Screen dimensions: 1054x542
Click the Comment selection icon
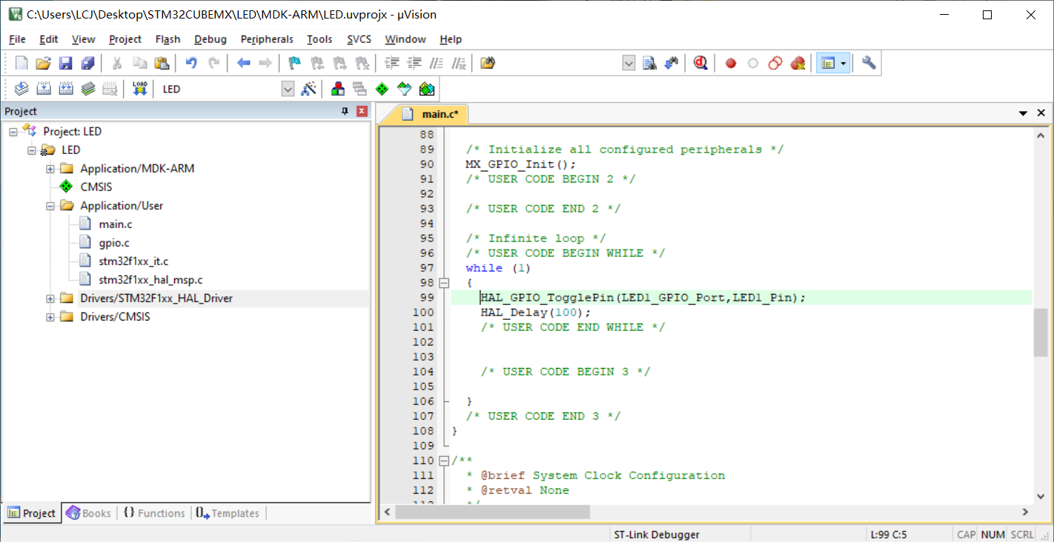click(x=437, y=63)
